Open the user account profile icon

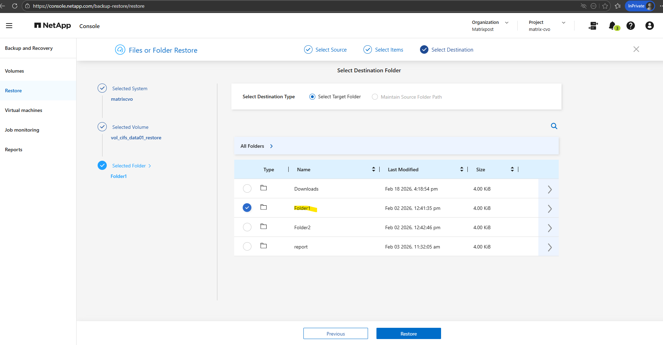coord(649,26)
